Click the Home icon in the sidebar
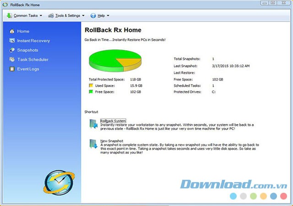Screen dimensions: 293x206 (x=12, y=32)
